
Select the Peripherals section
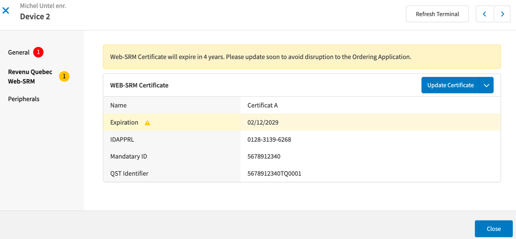click(x=24, y=99)
